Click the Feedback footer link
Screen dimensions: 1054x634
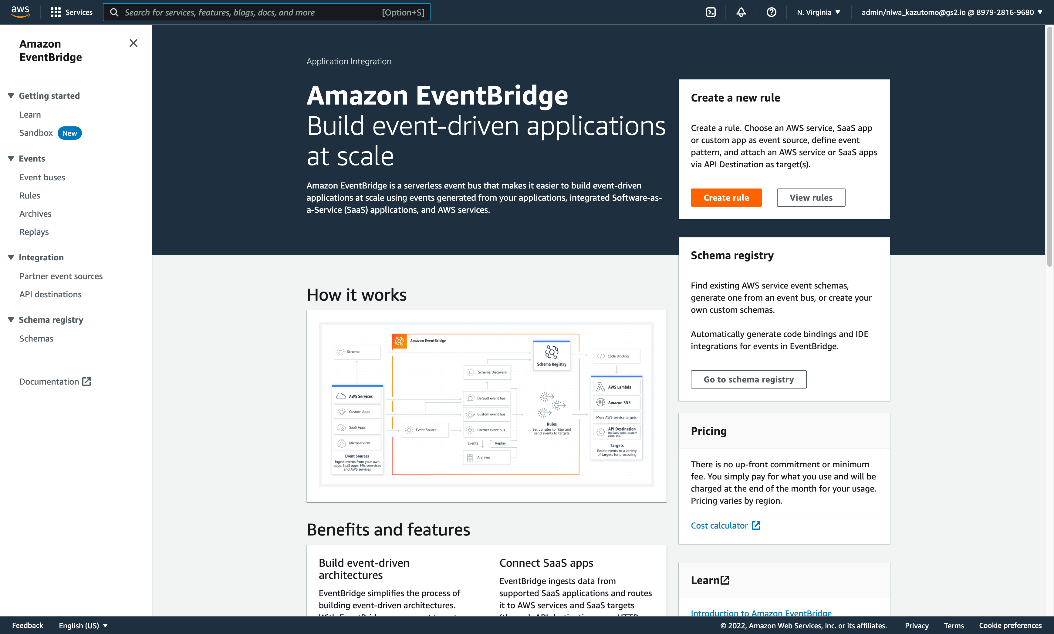pos(27,626)
